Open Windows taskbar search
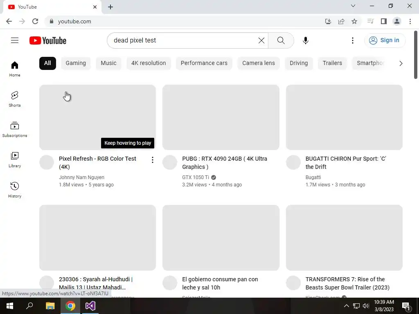This screenshot has width=419, height=314. pyautogui.click(x=29, y=306)
